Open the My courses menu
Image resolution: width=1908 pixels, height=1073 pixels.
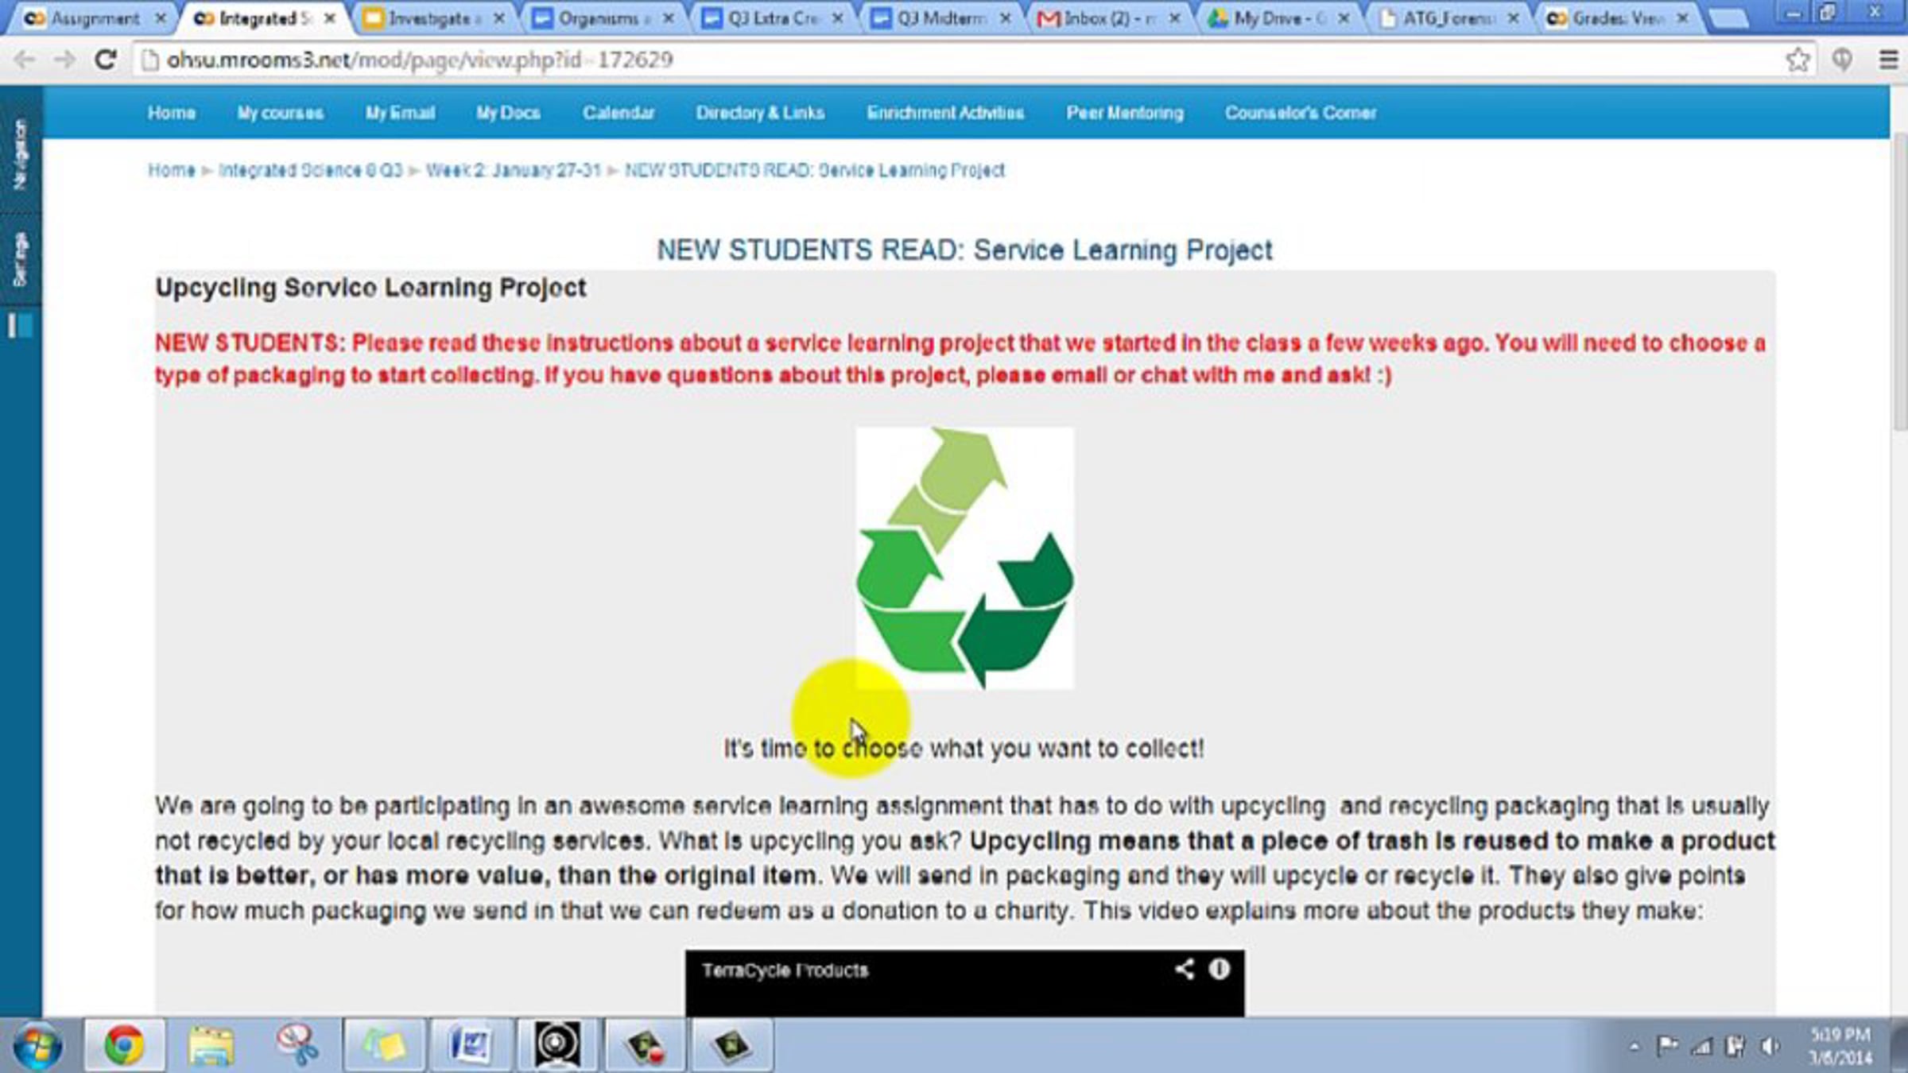pyautogui.click(x=280, y=113)
